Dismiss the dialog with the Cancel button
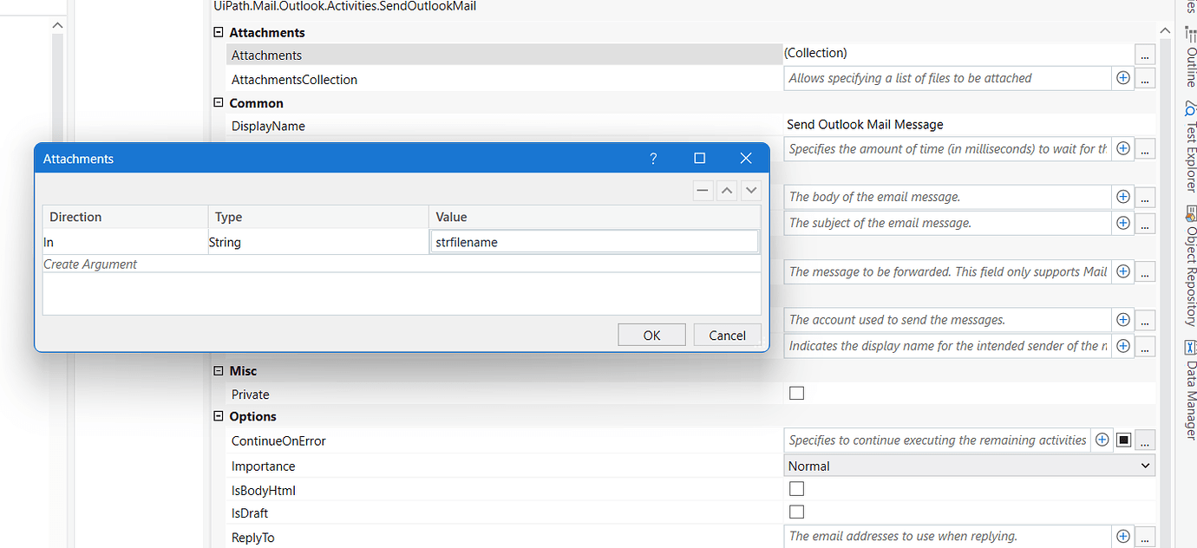The image size is (1197, 548). click(727, 335)
